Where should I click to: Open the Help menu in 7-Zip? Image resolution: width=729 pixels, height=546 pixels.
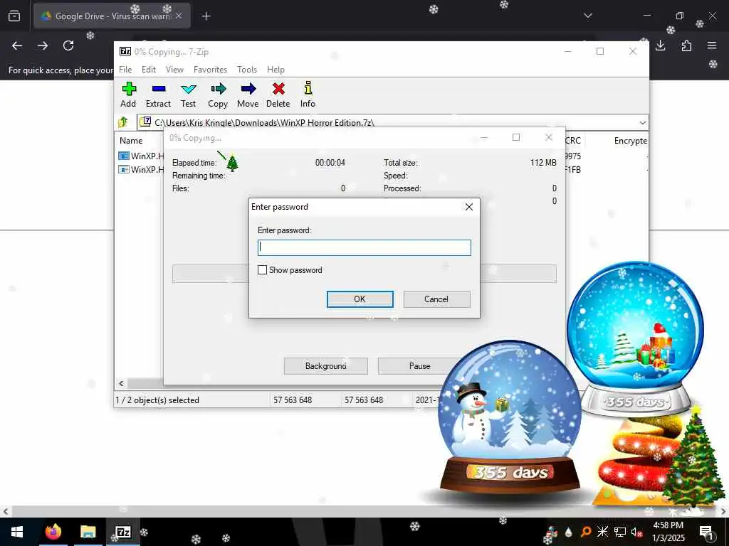(x=276, y=70)
